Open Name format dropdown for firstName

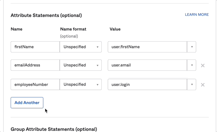(81, 47)
